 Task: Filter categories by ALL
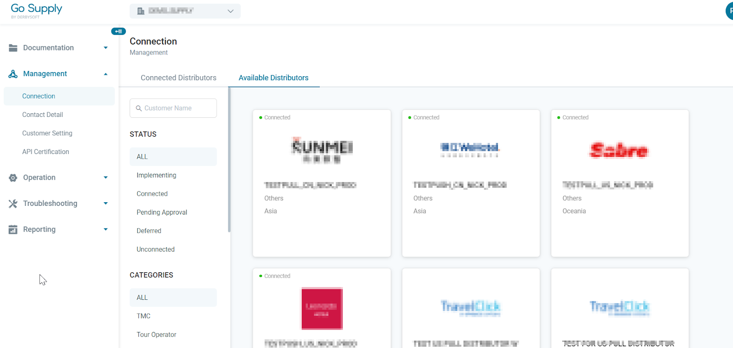pyautogui.click(x=173, y=298)
